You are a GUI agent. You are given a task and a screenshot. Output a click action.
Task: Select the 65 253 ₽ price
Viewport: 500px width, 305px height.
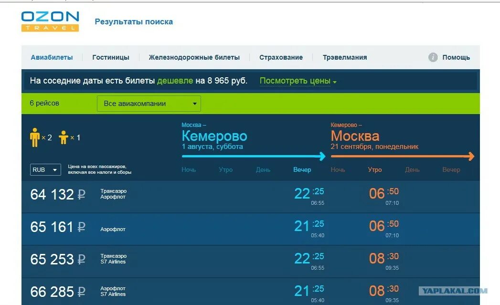pos(58,260)
